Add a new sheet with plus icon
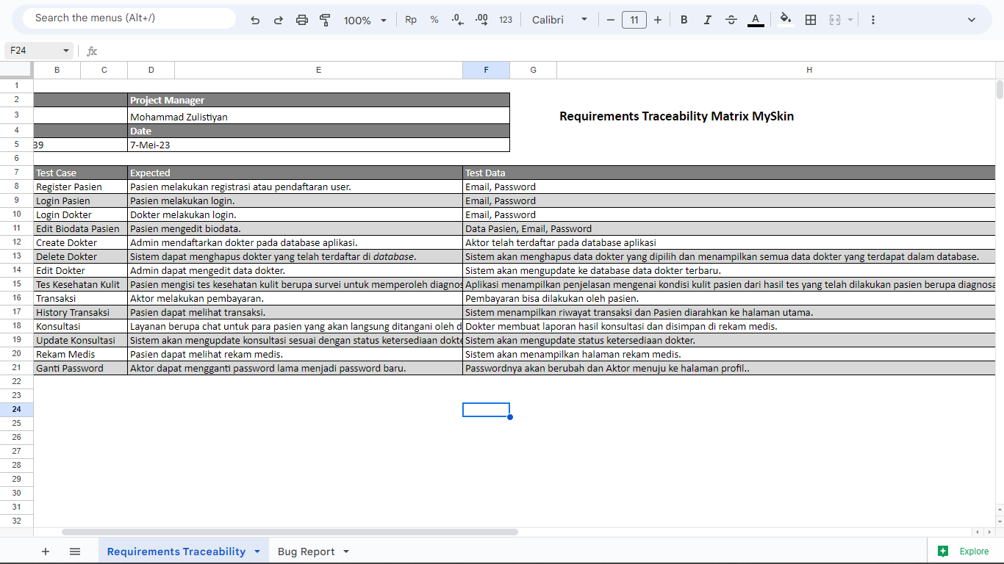The height and width of the screenshot is (564, 1004). coord(46,552)
